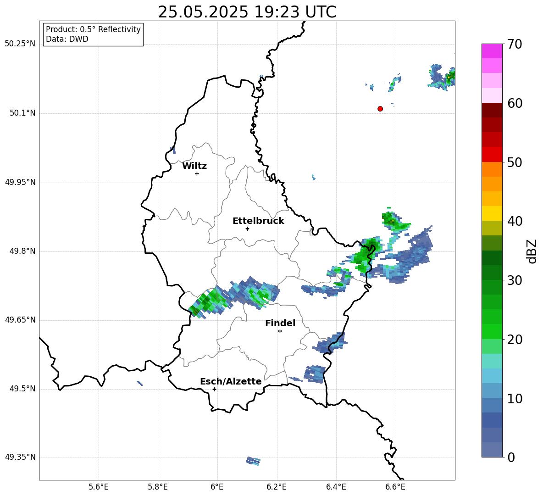Click the red dot marker on the map

(x=380, y=109)
